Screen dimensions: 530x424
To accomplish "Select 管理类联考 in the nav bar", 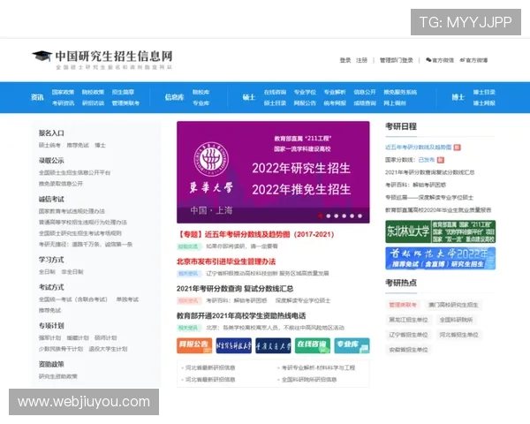I will pos(125,102).
